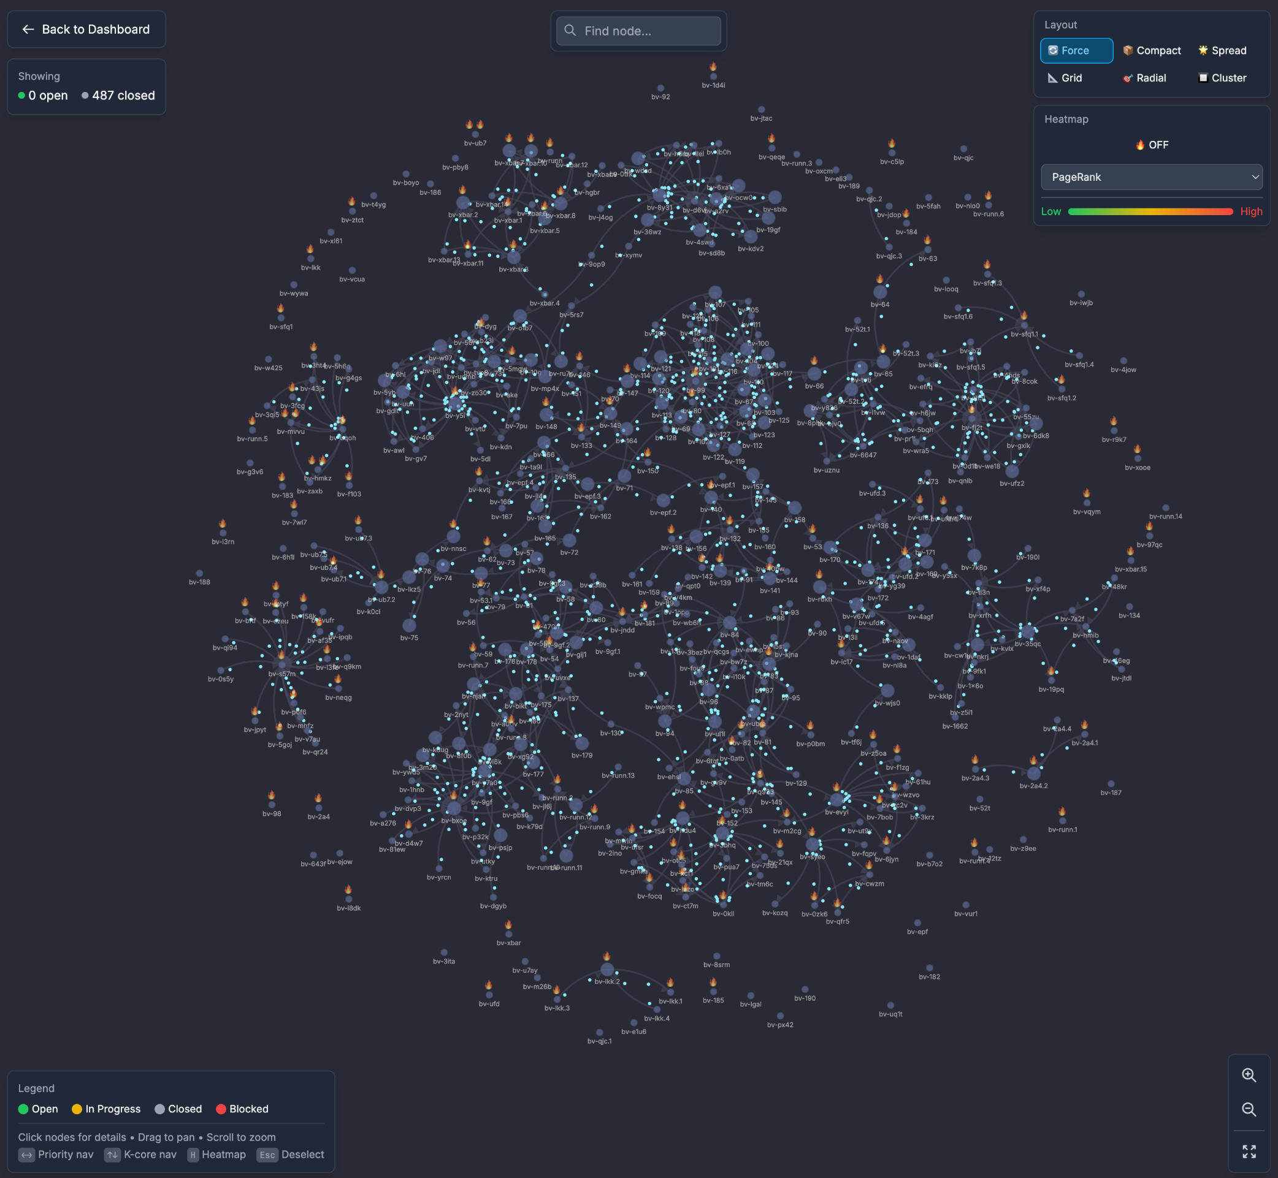This screenshot has width=1278, height=1178.
Task: Click the 487 closed status filter
Action: [118, 96]
